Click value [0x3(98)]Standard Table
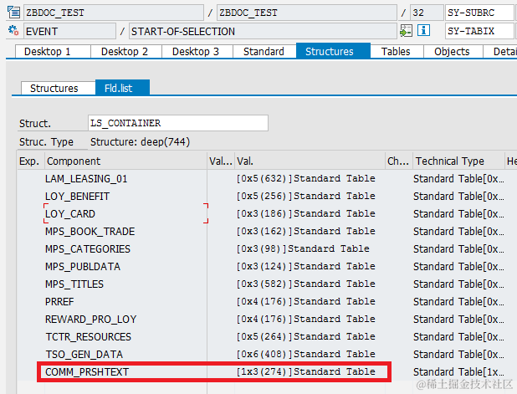 (x=303, y=248)
